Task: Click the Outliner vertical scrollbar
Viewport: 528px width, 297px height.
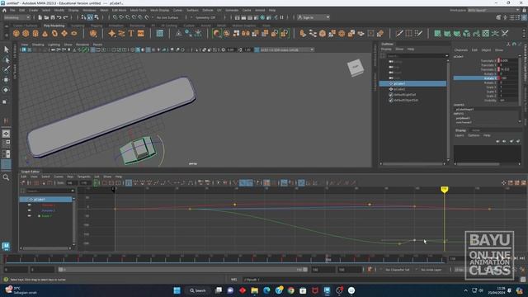Action: tap(448, 110)
